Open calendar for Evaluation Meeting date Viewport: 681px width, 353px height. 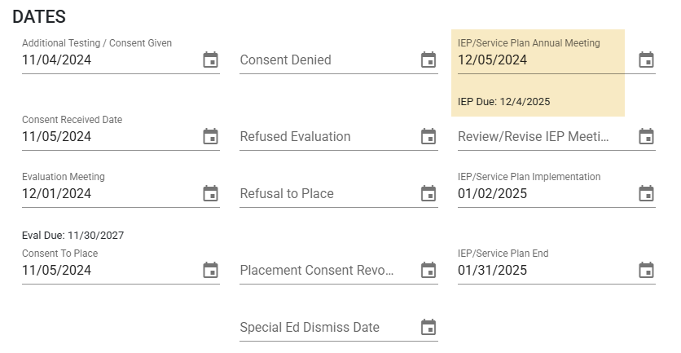(x=211, y=193)
